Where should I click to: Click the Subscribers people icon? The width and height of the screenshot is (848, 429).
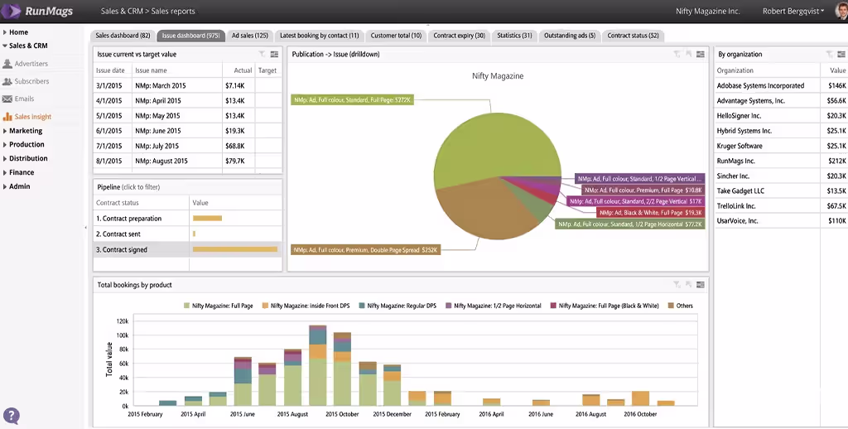pyautogui.click(x=7, y=81)
